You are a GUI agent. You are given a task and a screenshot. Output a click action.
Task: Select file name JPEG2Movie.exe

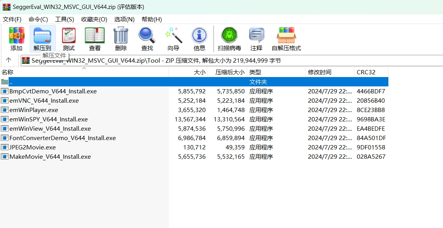[x=33, y=147]
